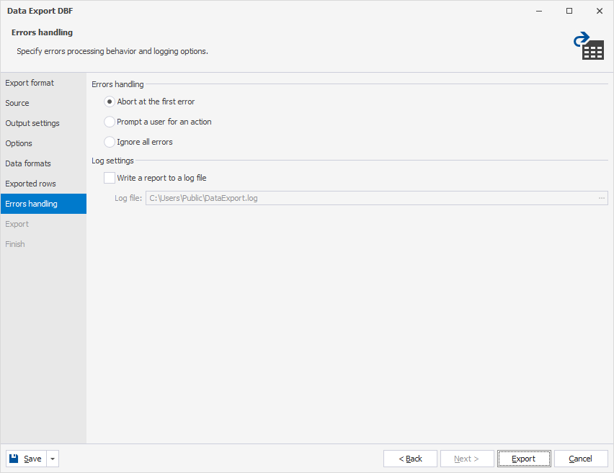Screen dimensions: 614x473
Task: Click the "Specify errors processing behavior" description
Action: 112,51
